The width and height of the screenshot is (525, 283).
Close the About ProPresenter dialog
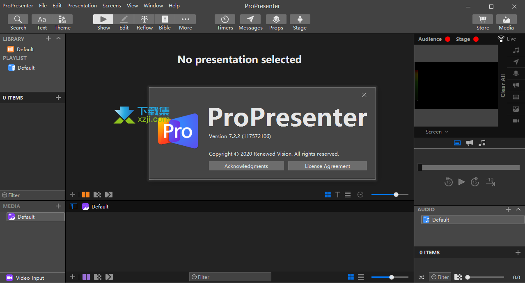click(x=364, y=95)
